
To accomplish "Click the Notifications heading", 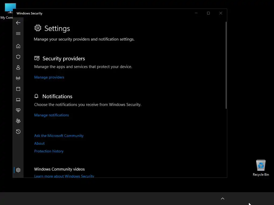I will pyautogui.click(x=57, y=96).
